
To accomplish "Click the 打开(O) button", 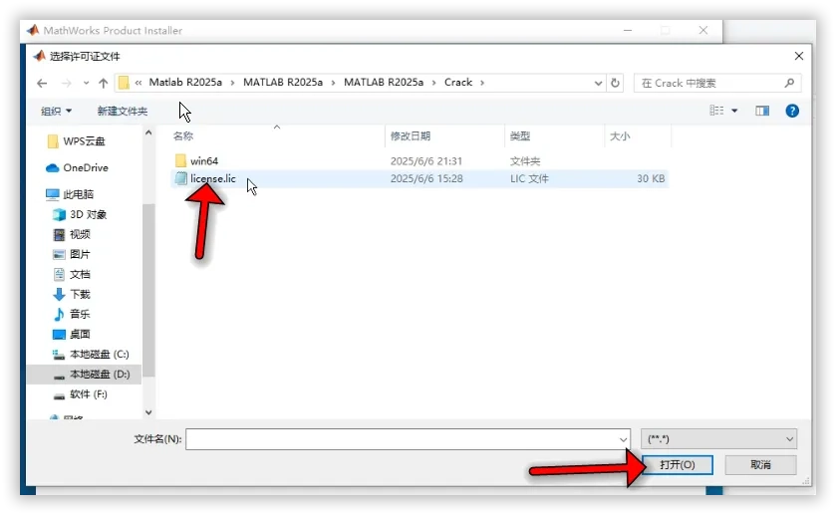I will pos(678,465).
